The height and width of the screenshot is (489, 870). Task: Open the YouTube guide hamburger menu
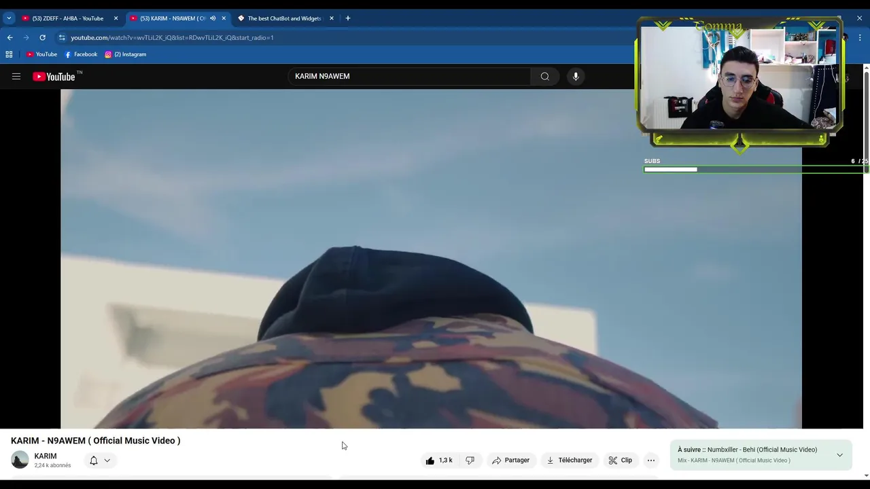(x=16, y=77)
